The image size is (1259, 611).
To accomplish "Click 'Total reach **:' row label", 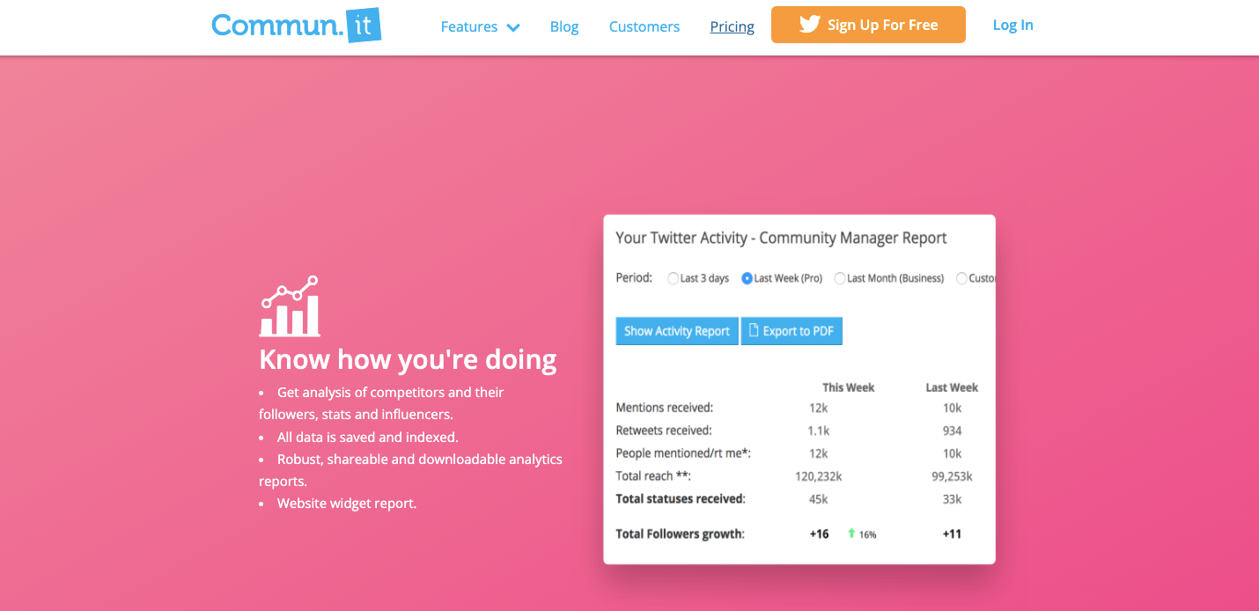I will (653, 476).
